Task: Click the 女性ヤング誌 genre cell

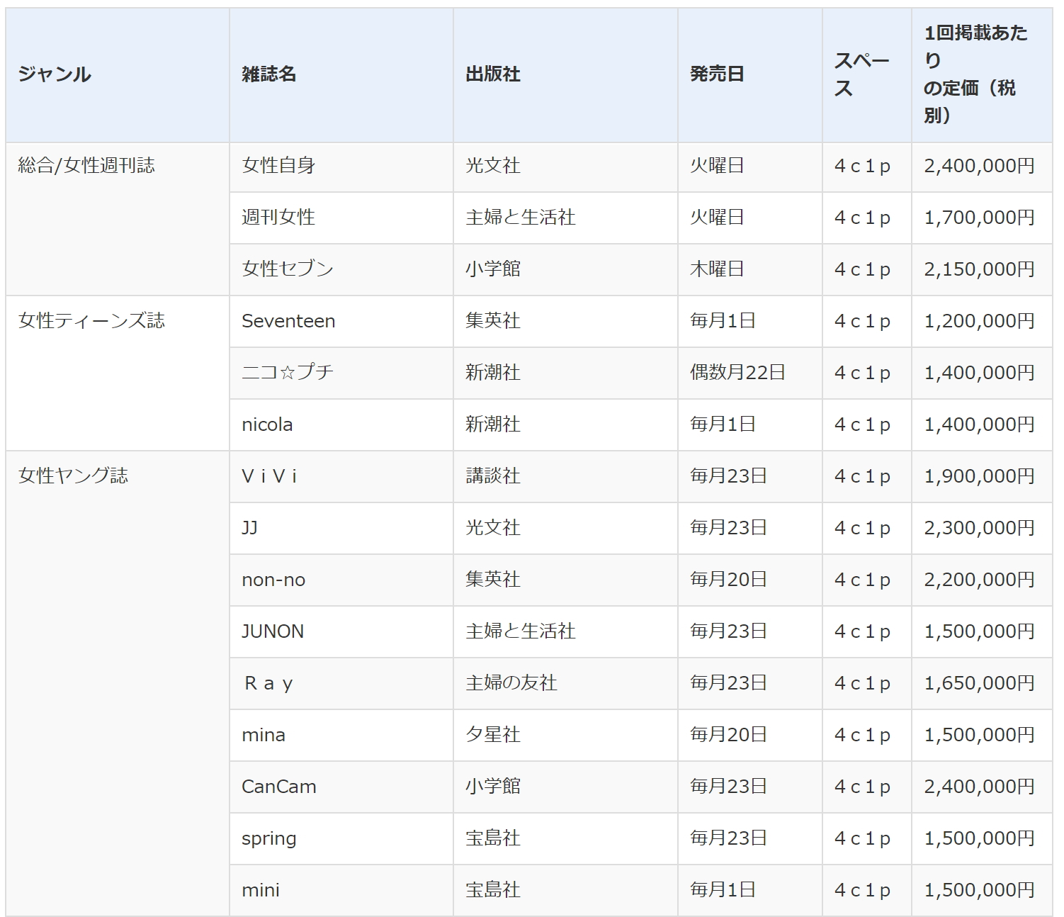Action: (x=73, y=476)
